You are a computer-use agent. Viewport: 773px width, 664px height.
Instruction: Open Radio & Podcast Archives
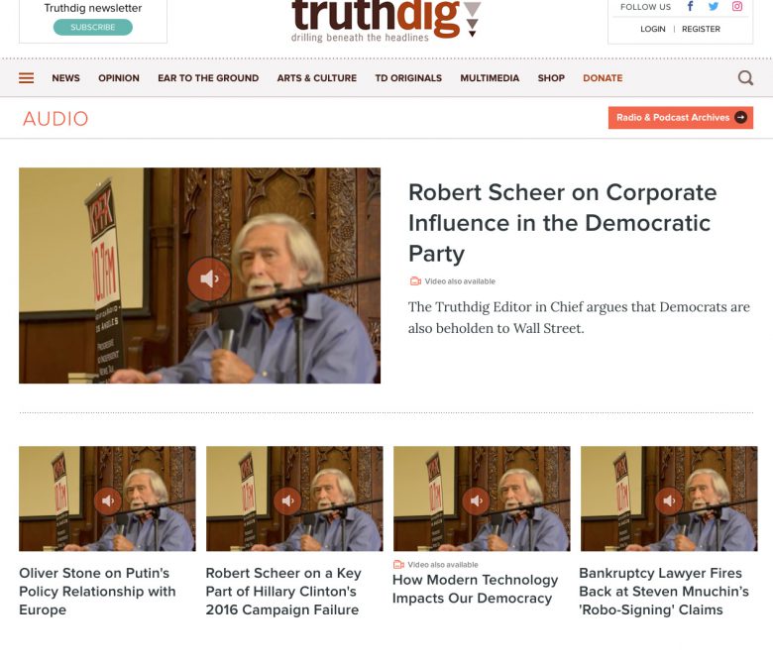pos(680,117)
